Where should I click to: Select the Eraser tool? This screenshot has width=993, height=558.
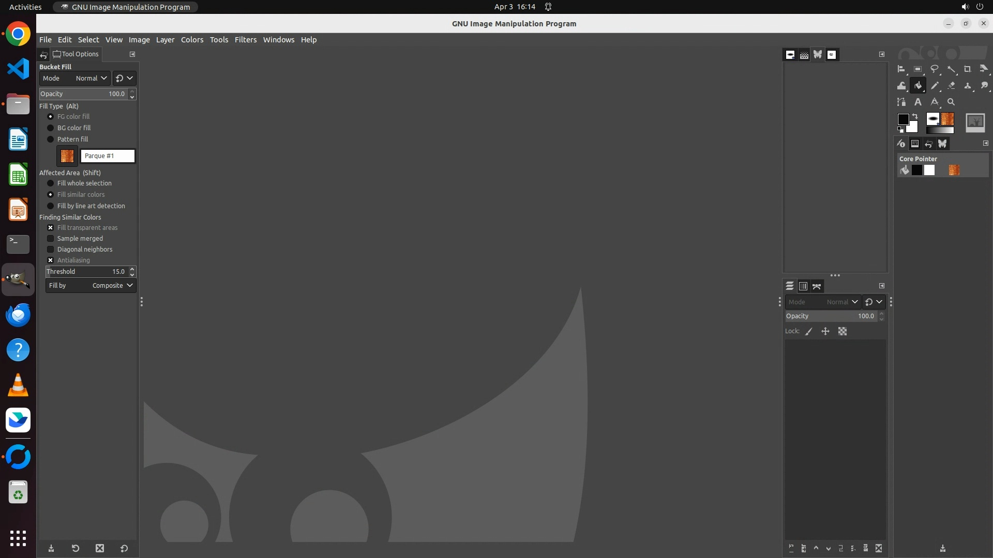[951, 86]
